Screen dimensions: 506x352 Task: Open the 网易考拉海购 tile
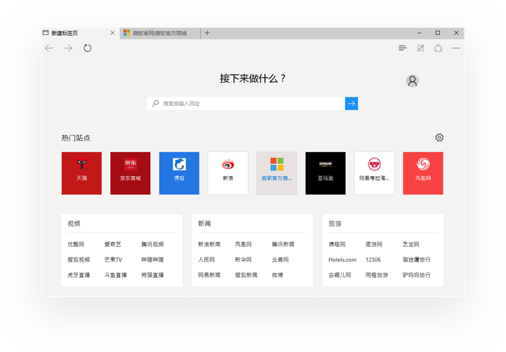[x=374, y=173]
